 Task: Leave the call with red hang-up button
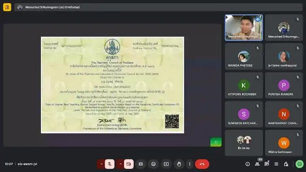pyautogui.click(x=202, y=164)
